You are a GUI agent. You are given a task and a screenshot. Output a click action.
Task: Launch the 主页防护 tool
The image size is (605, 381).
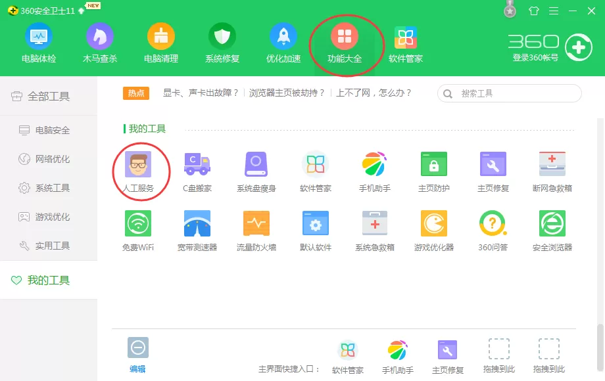(x=433, y=172)
